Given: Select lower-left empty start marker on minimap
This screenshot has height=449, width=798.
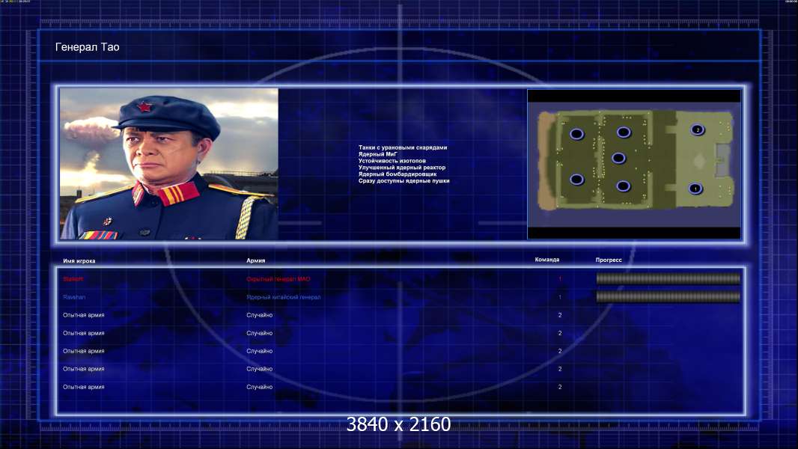Looking at the screenshot, I should pyautogui.click(x=576, y=180).
